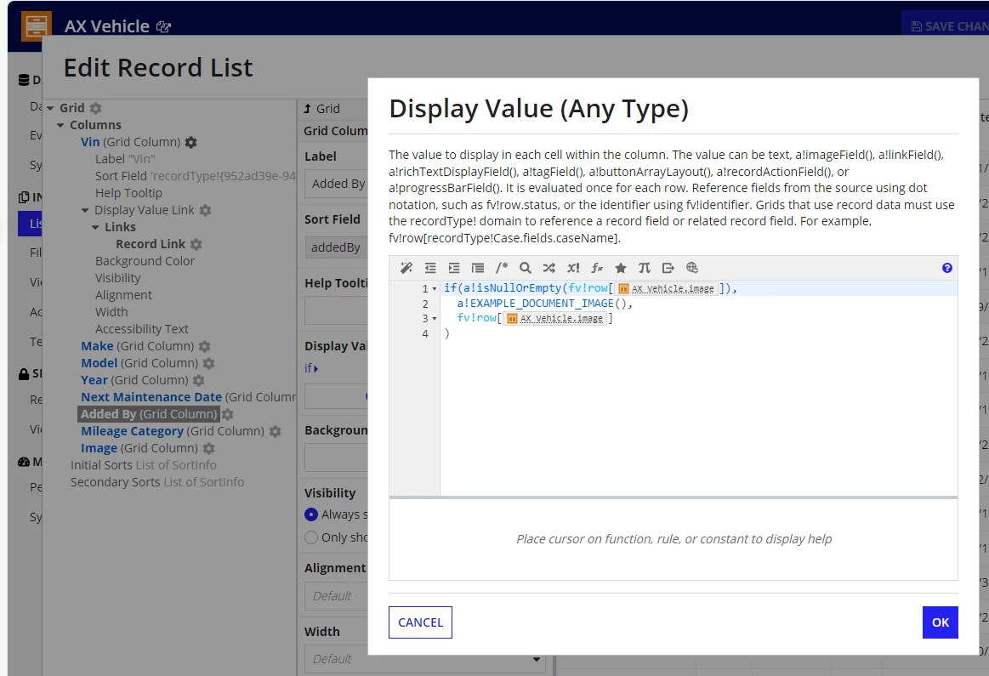Select the Image grid column
The width and height of the screenshot is (989, 676).
tap(139, 448)
